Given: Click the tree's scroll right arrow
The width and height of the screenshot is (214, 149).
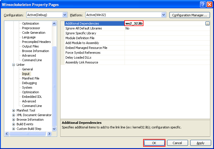Looking at the screenshot, I should 49,134.
